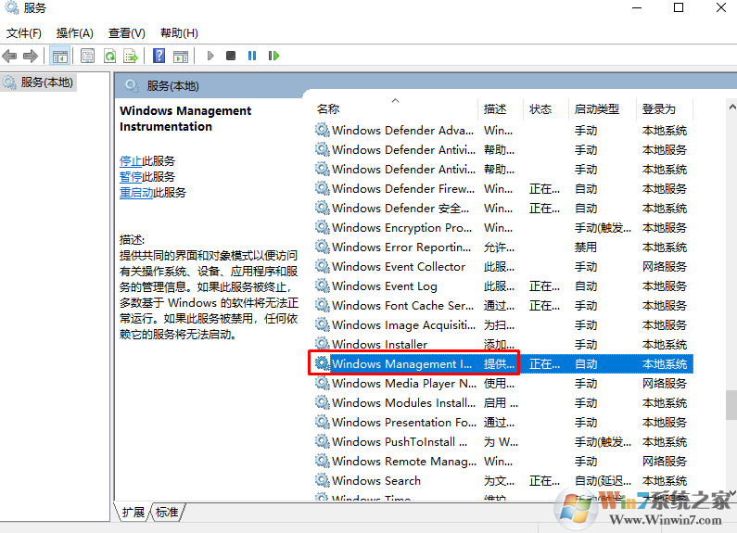Click the Start service play icon
Image resolution: width=737 pixels, height=533 pixels.
(210, 56)
